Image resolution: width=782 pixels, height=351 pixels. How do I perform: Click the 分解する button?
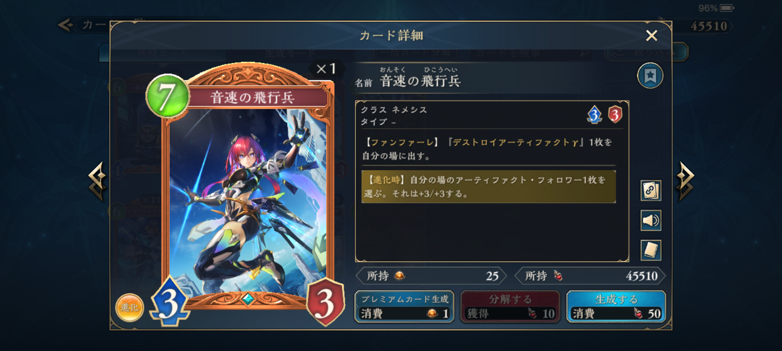[x=510, y=307]
